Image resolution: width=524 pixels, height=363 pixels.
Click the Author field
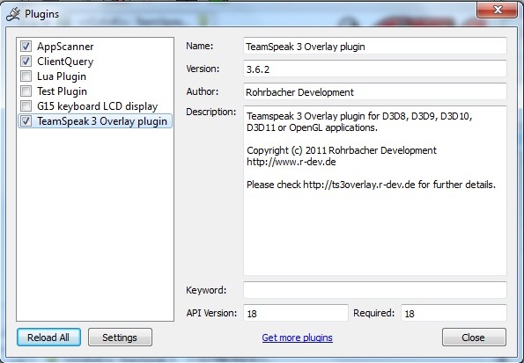pos(375,91)
